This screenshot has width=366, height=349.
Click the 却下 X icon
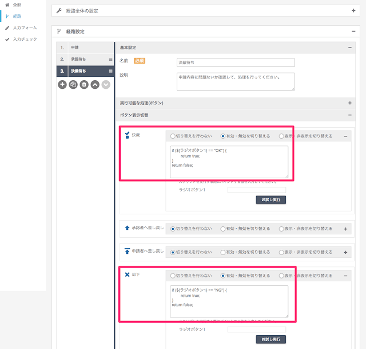(x=127, y=275)
